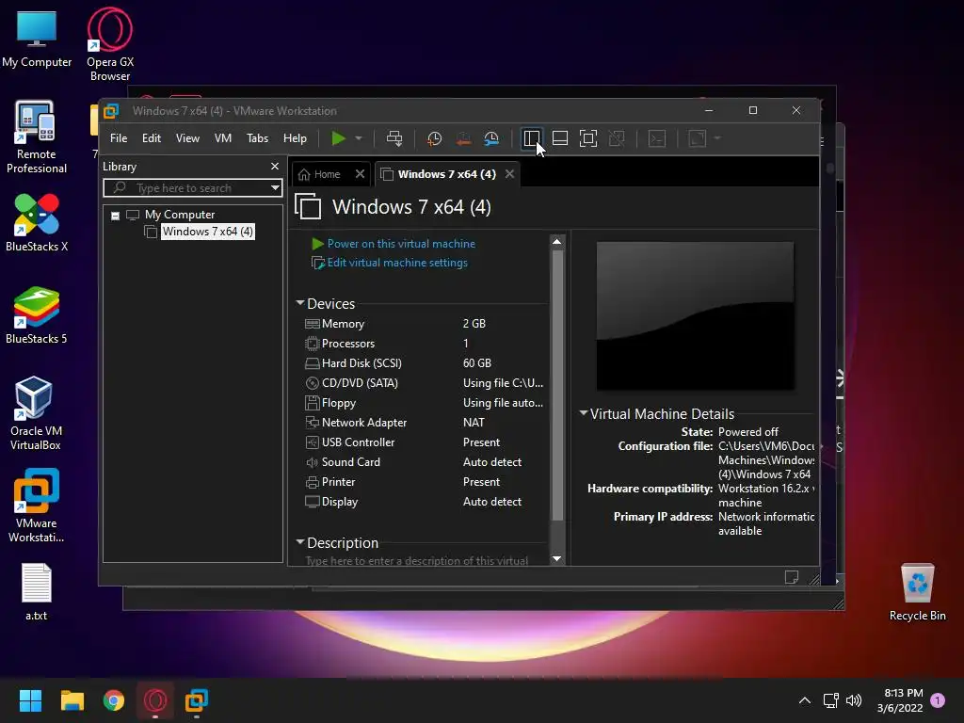
Task: Open the console view toolbar icon
Action: pyautogui.click(x=656, y=138)
